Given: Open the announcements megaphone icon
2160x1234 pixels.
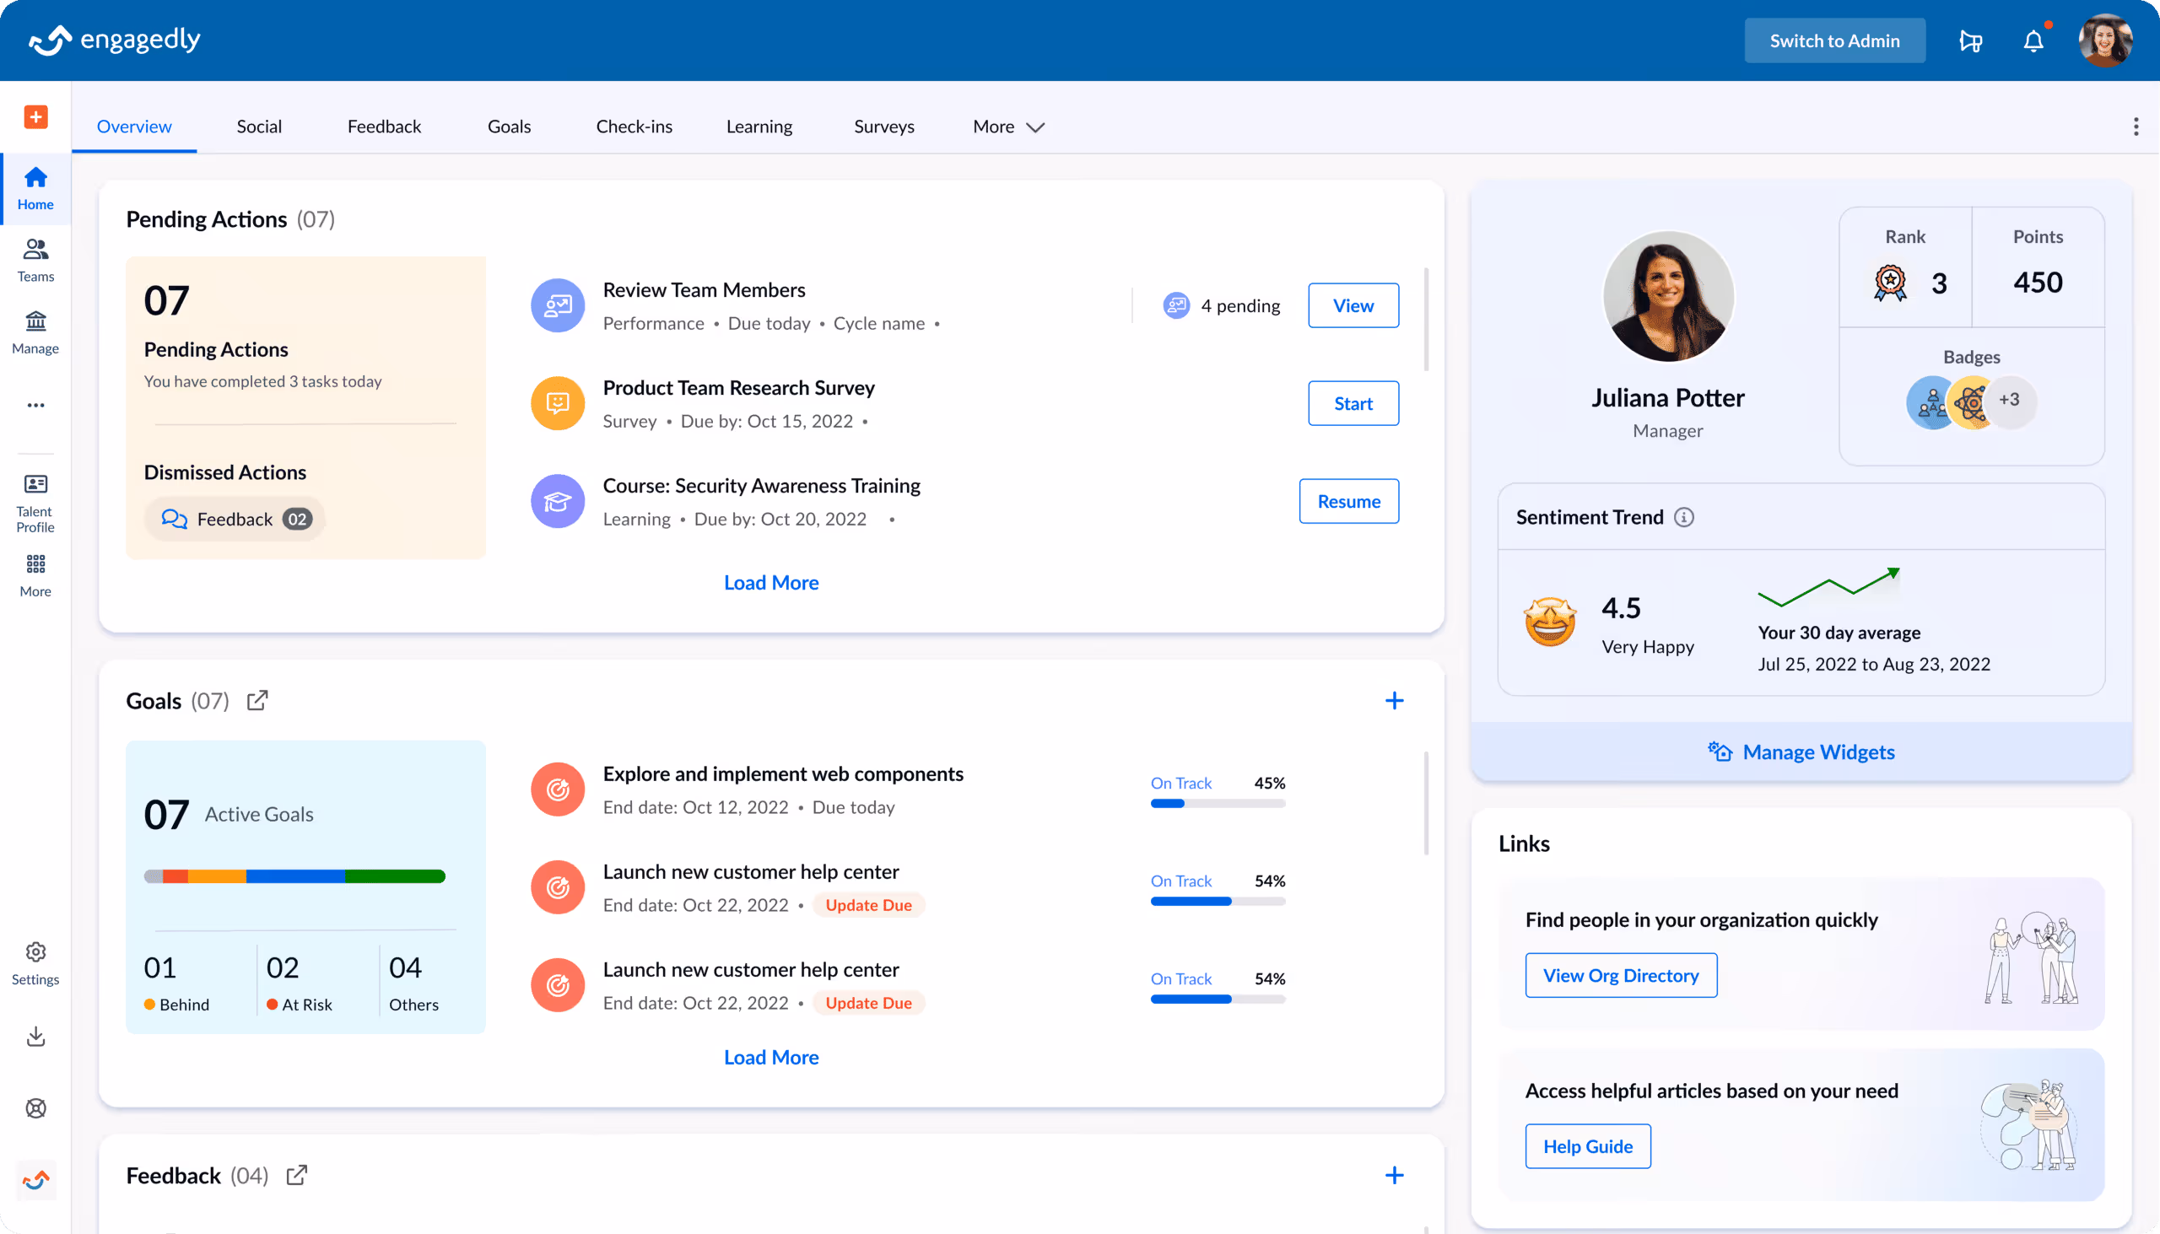Looking at the screenshot, I should click(1971, 40).
